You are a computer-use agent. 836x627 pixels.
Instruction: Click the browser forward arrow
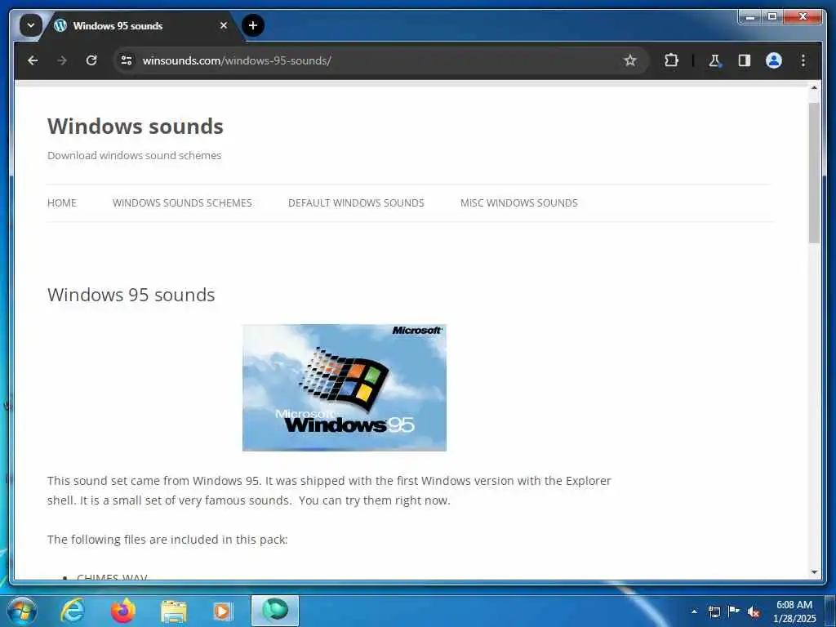[62, 60]
